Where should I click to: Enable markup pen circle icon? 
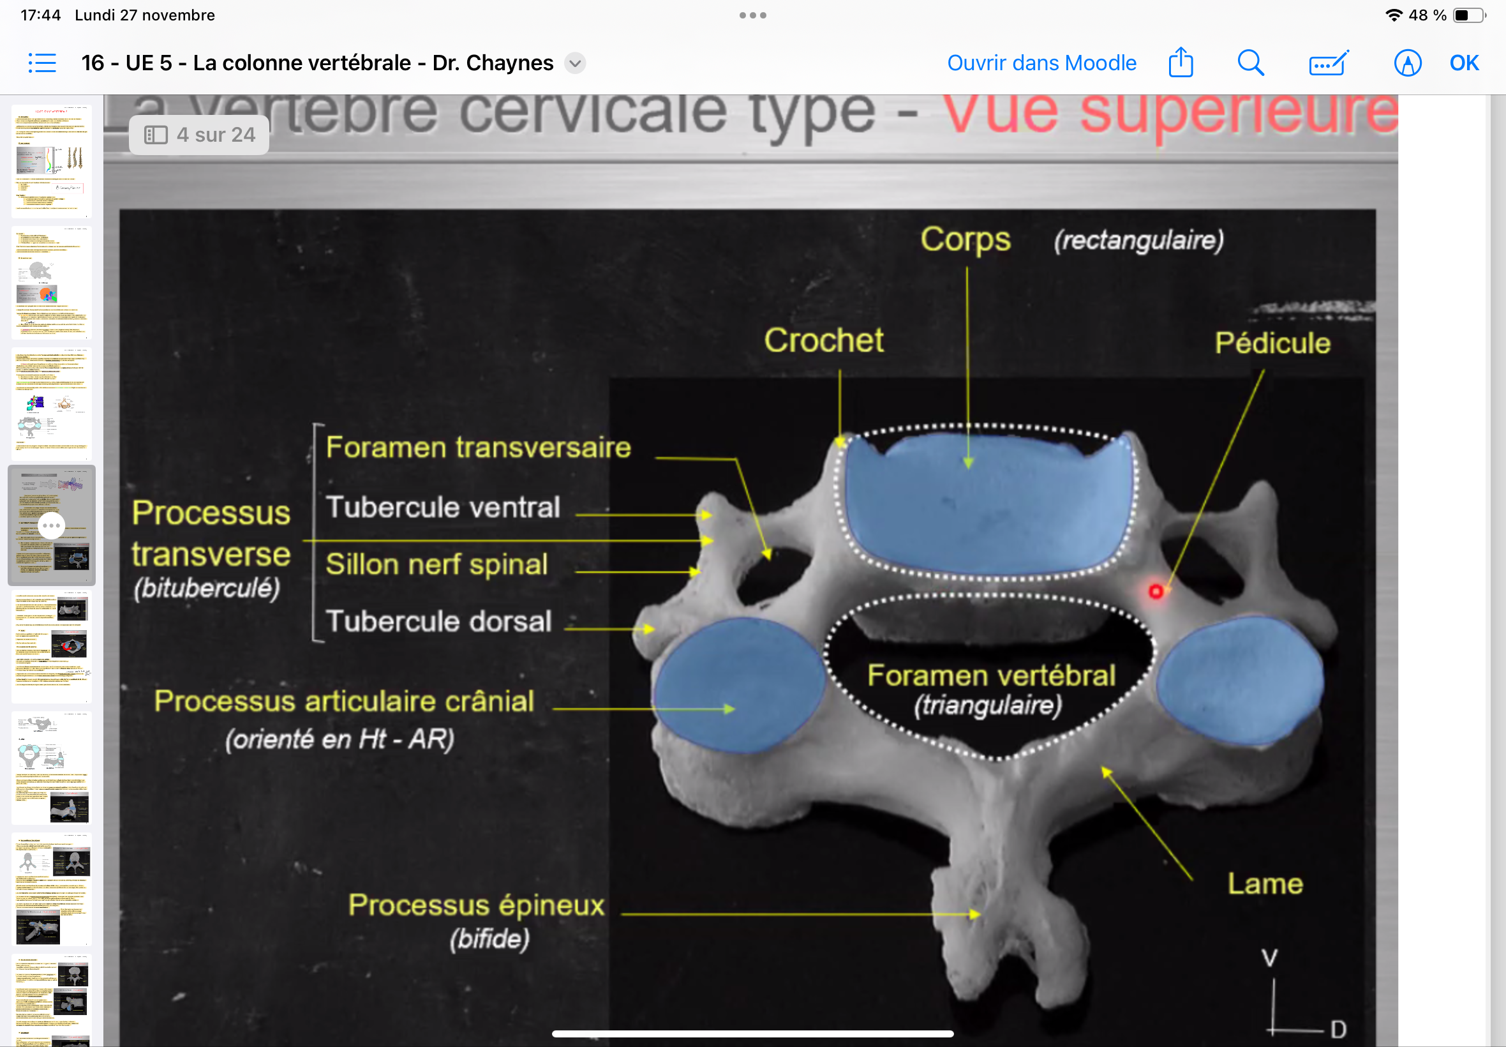pyautogui.click(x=1407, y=63)
